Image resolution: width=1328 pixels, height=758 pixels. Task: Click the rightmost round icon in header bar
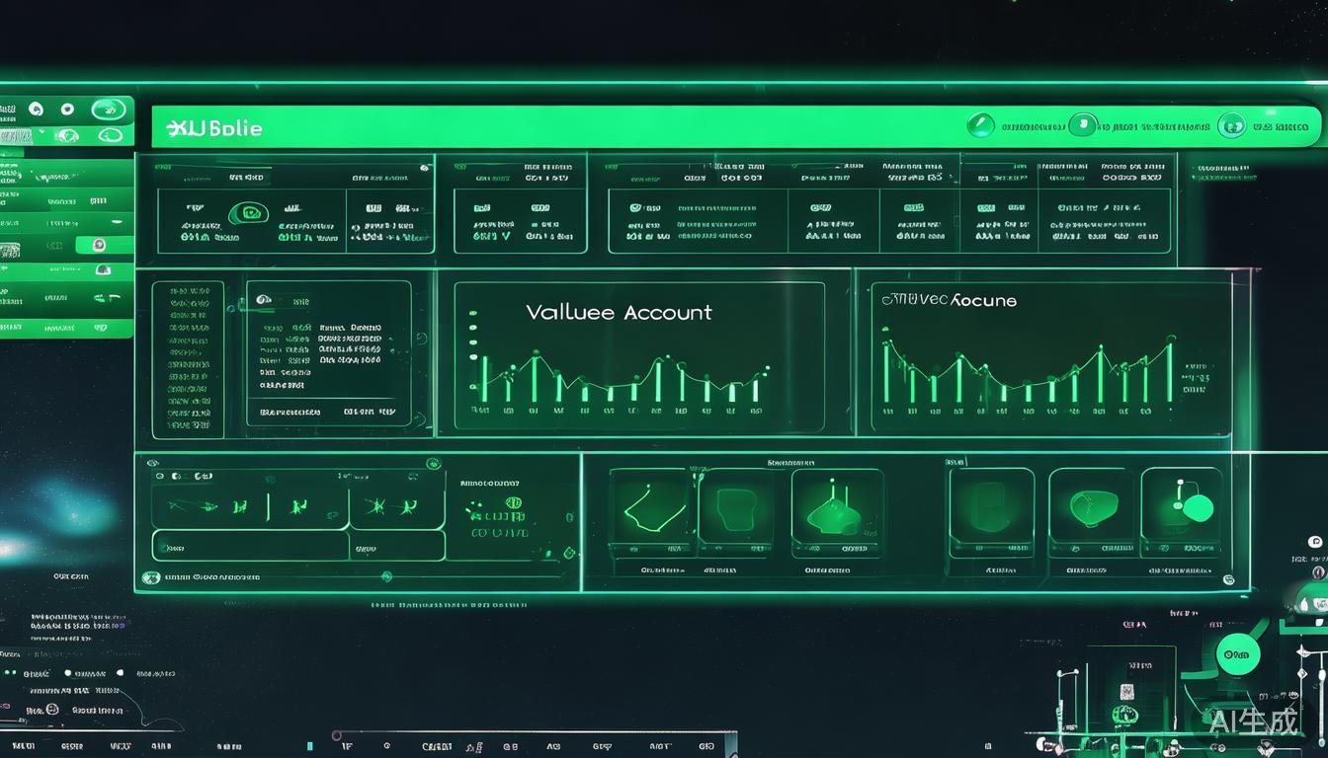point(1231,125)
